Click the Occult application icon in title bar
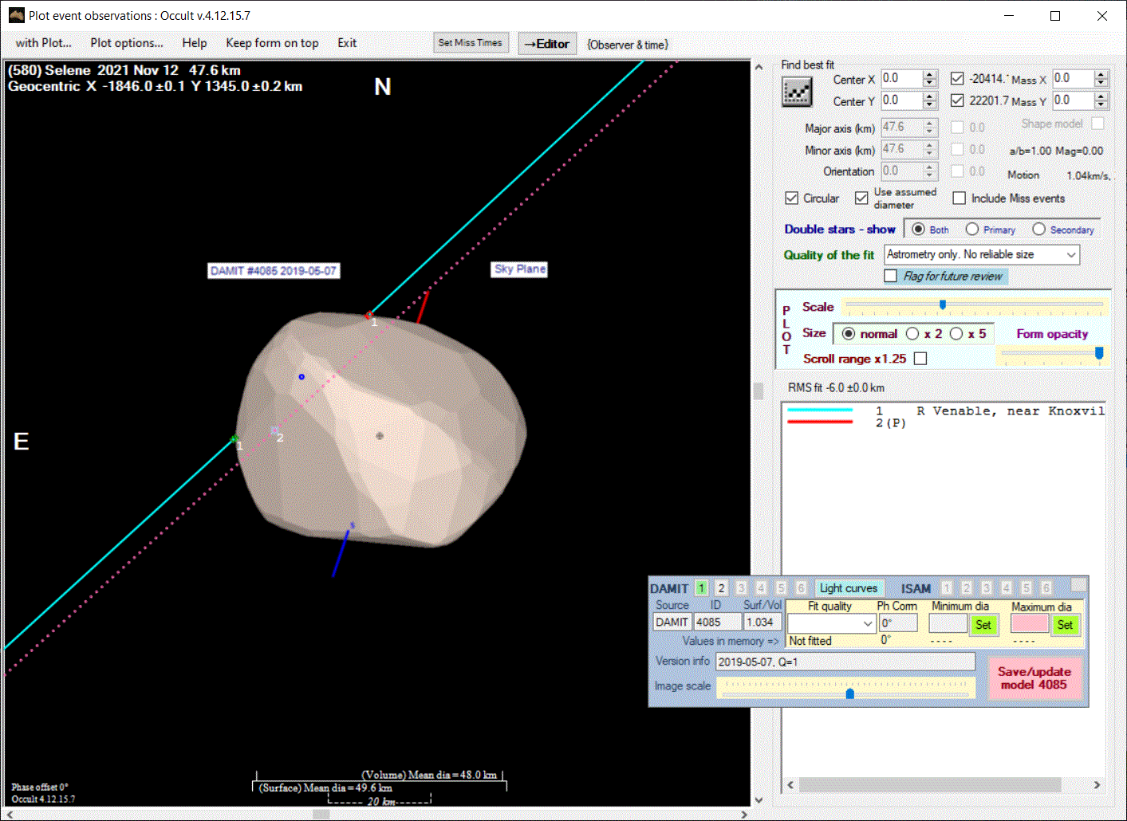 click(16, 15)
